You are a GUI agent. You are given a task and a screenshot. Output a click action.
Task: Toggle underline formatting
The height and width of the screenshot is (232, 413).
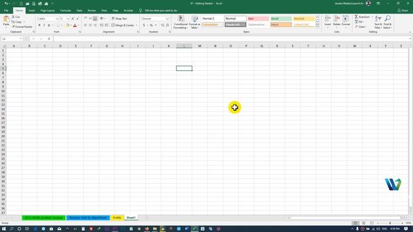49,25
